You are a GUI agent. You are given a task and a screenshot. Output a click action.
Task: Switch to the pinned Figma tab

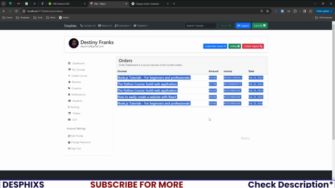click(42, 4)
